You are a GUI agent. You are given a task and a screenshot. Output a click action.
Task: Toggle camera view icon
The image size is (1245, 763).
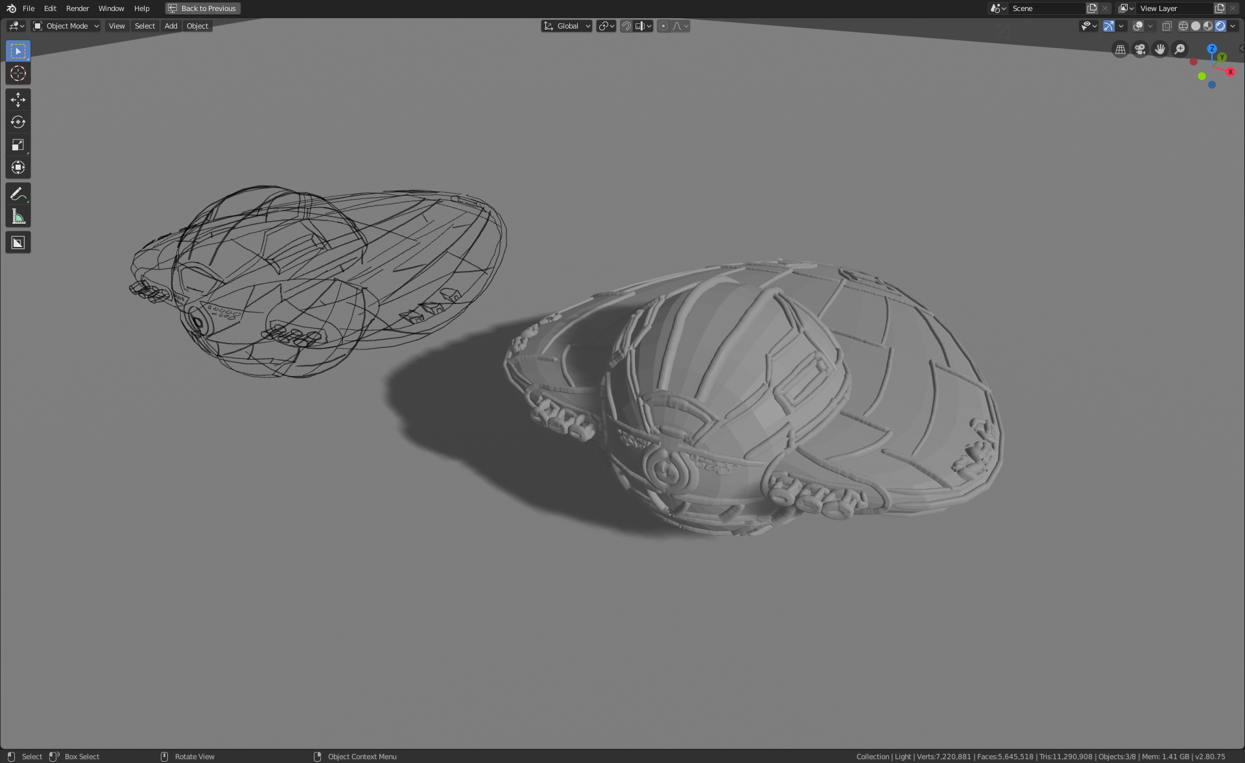point(1139,49)
